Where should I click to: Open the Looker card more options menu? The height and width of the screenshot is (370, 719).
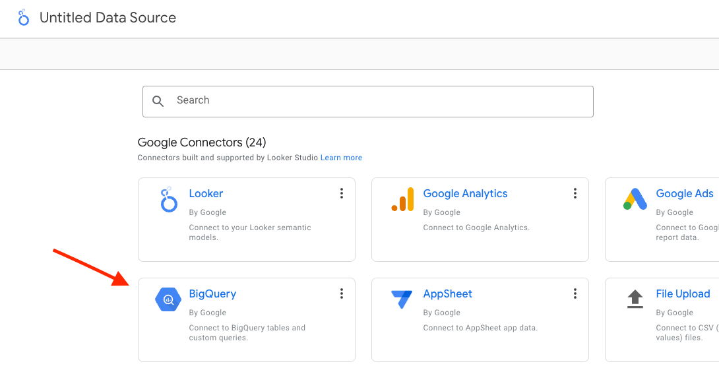point(341,193)
